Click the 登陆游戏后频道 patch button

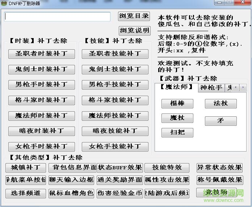(167, 193)
